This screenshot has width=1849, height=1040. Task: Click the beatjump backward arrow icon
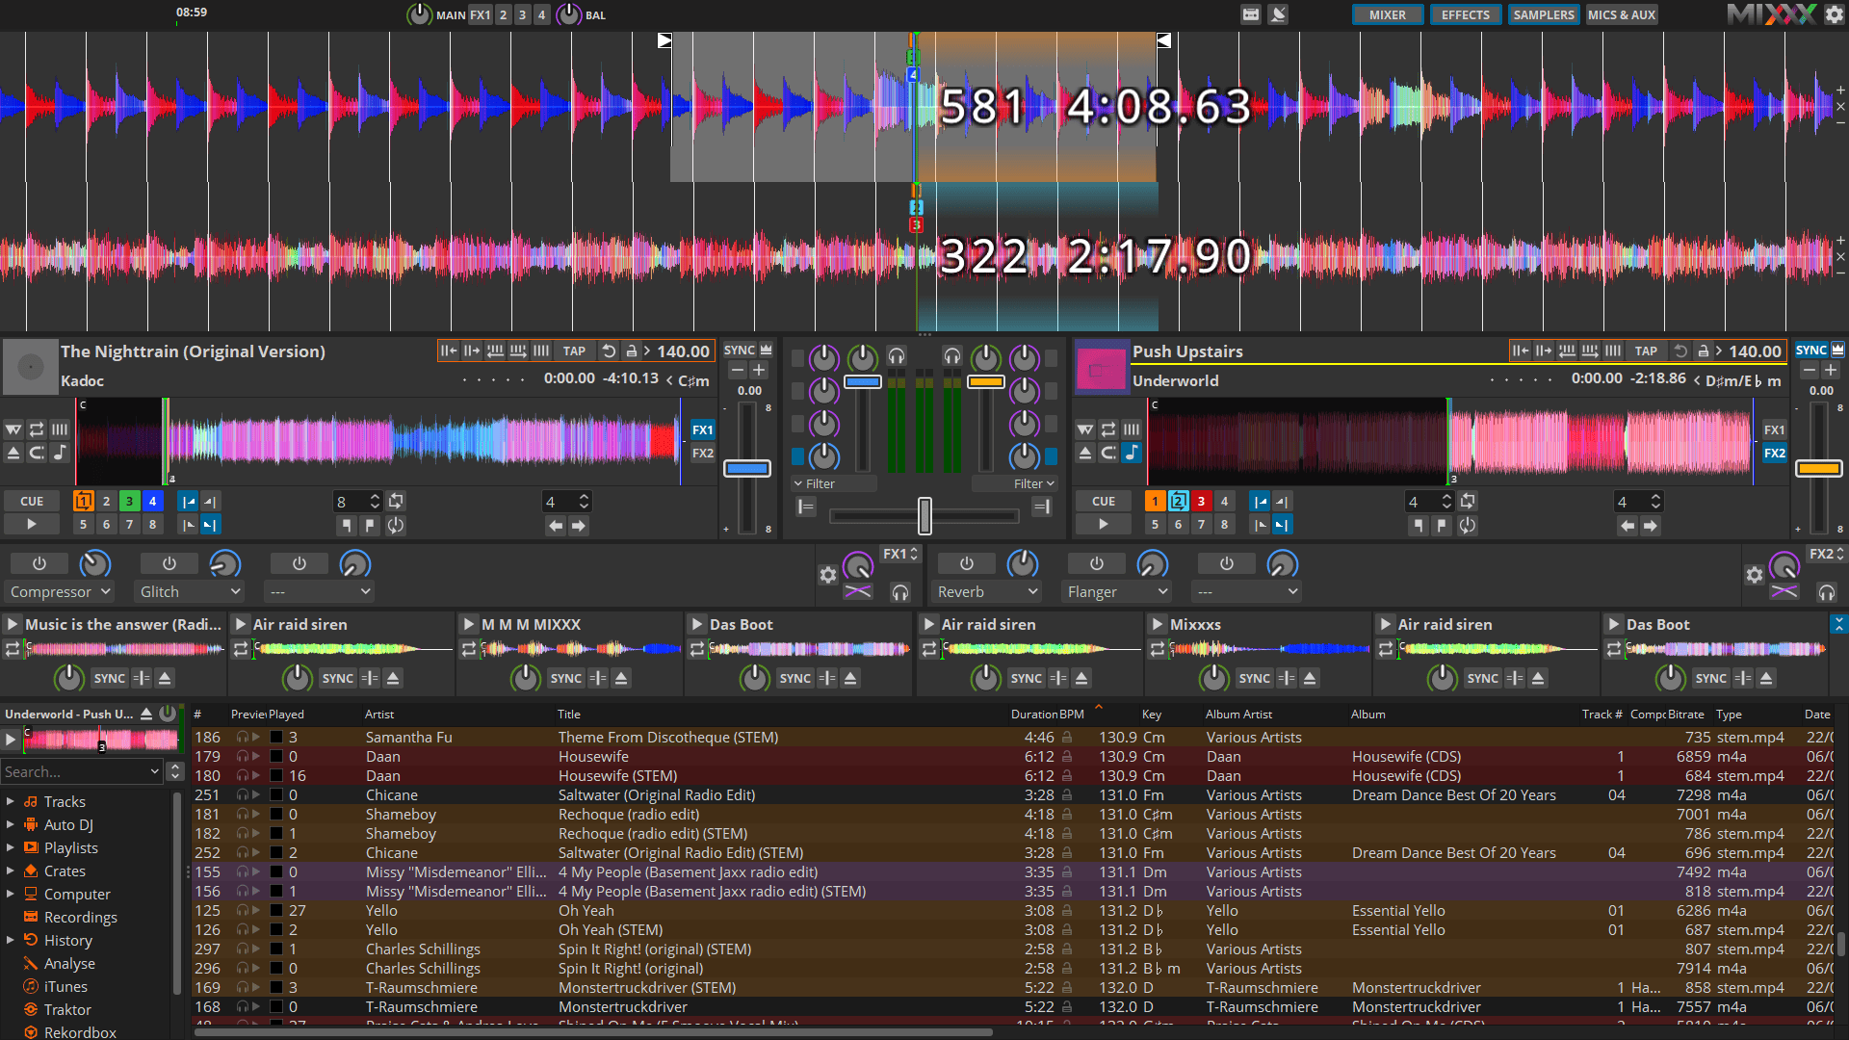pos(556,526)
